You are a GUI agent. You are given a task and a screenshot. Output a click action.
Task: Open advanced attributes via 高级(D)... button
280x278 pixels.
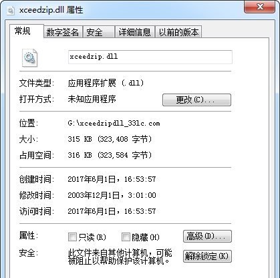point(207,237)
